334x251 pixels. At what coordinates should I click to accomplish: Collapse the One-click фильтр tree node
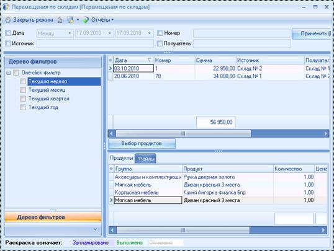[9, 73]
